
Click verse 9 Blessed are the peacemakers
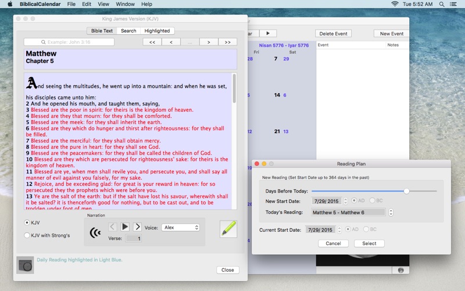coord(119,153)
